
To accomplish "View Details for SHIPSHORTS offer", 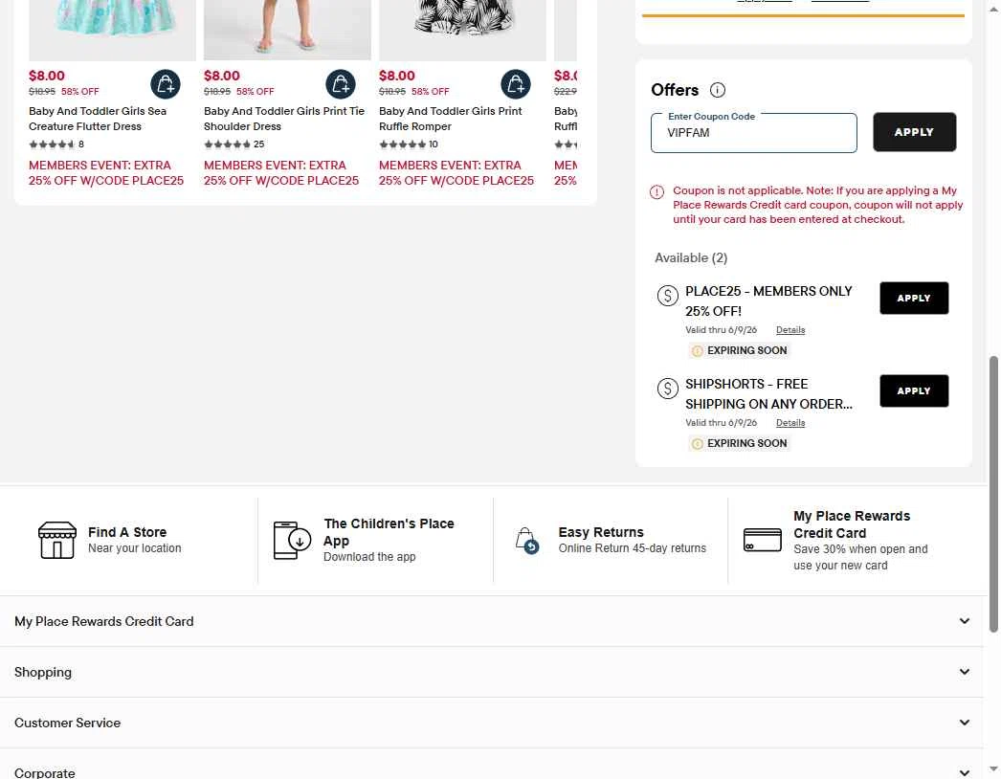I will tap(790, 423).
